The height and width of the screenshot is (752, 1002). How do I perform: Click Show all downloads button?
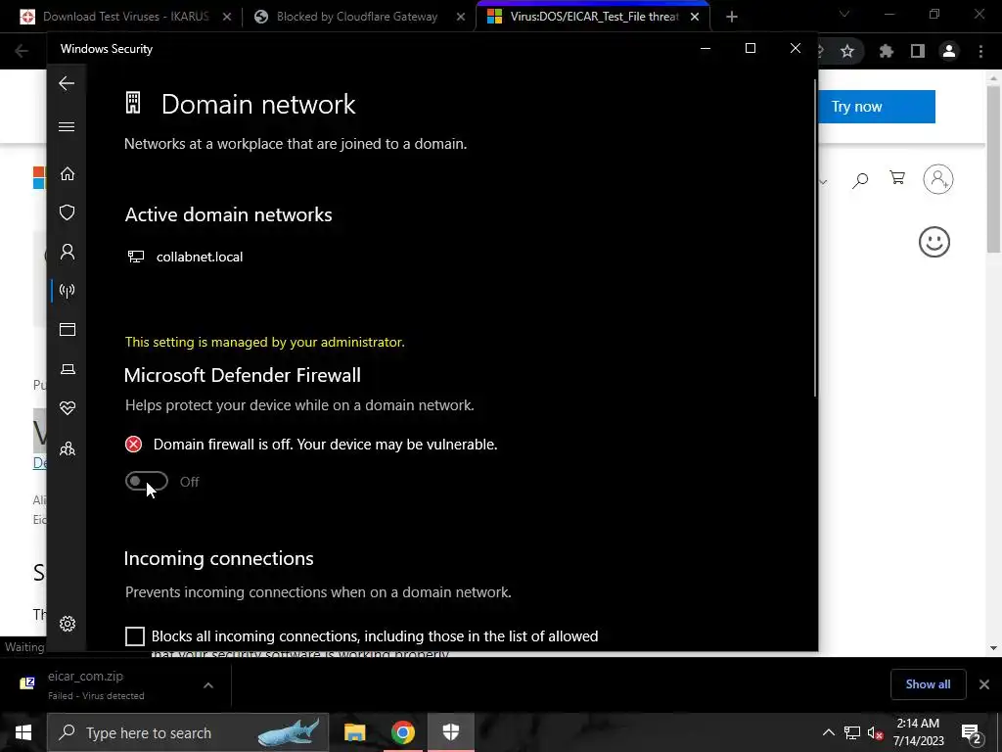coord(928,684)
